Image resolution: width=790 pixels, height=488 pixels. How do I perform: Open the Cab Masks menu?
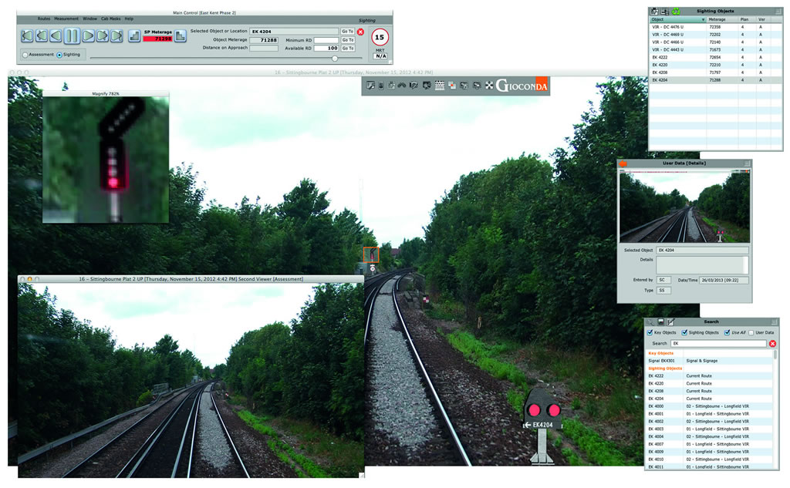110,19
